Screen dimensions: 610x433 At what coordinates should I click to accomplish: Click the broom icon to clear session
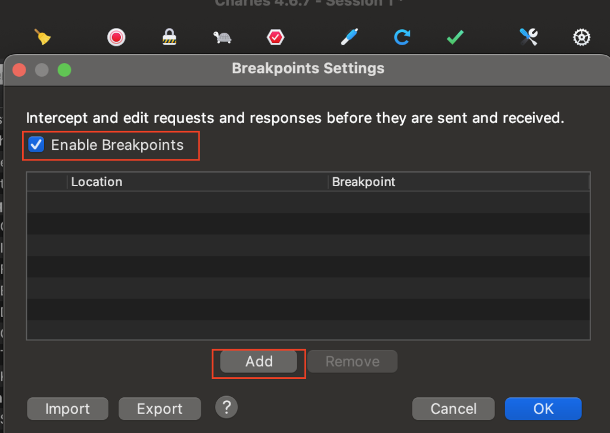coord(43,37)
